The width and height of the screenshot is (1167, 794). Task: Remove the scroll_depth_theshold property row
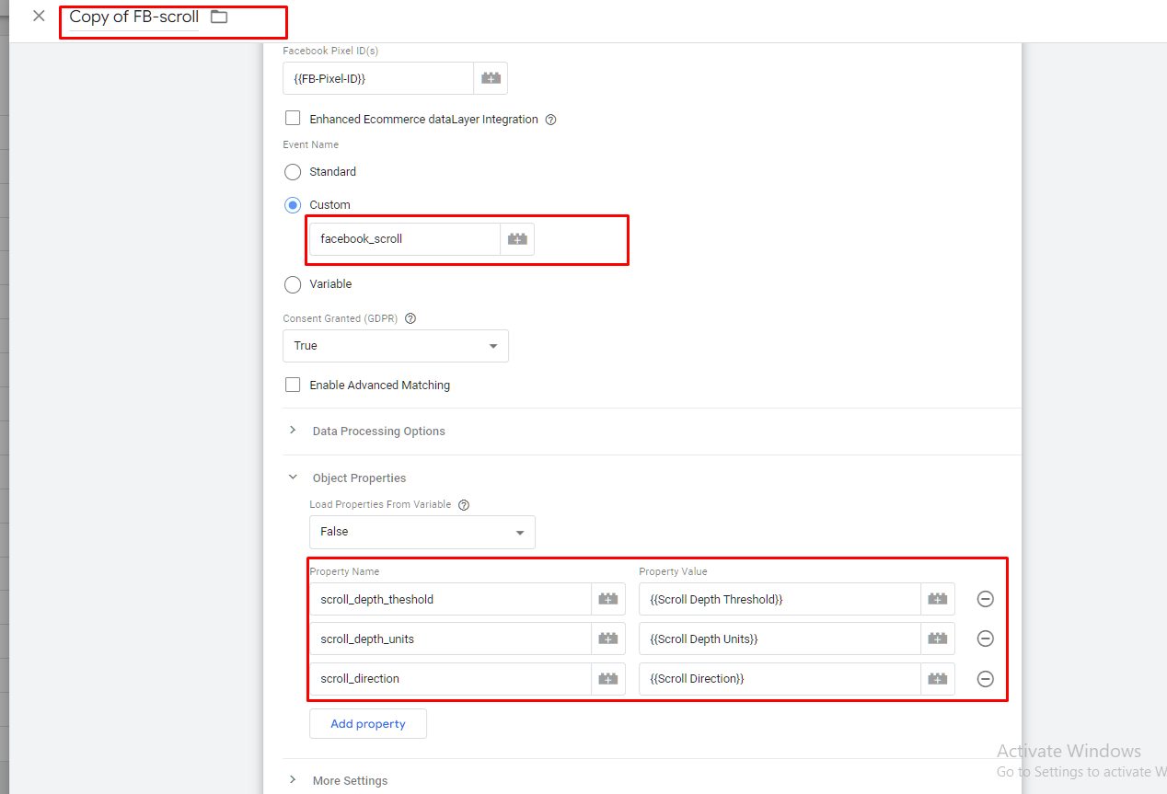point(985,599)
